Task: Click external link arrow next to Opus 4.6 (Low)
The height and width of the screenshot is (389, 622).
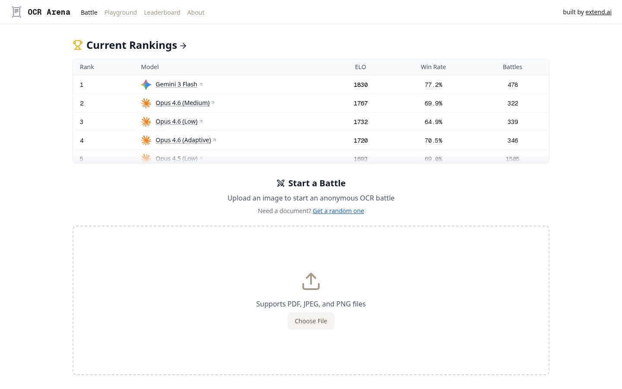Action: [201, 121]
